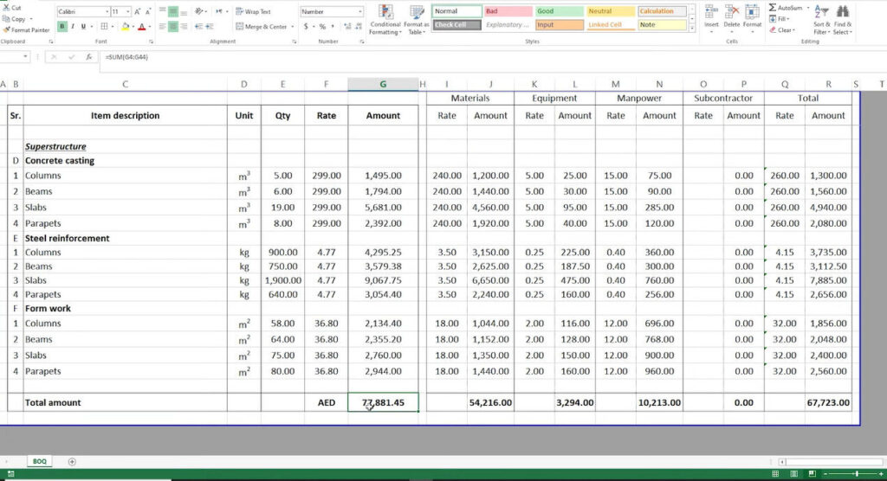The width and height of the screenshot is (887, 481).
Task: Toggle Underline formatting
Action: 83,26
